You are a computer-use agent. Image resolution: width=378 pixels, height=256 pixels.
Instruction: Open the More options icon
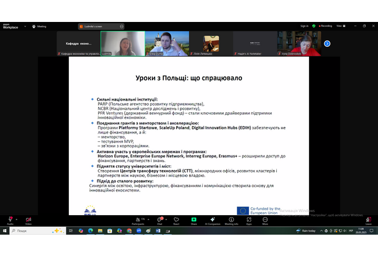(x=264, y=219)
